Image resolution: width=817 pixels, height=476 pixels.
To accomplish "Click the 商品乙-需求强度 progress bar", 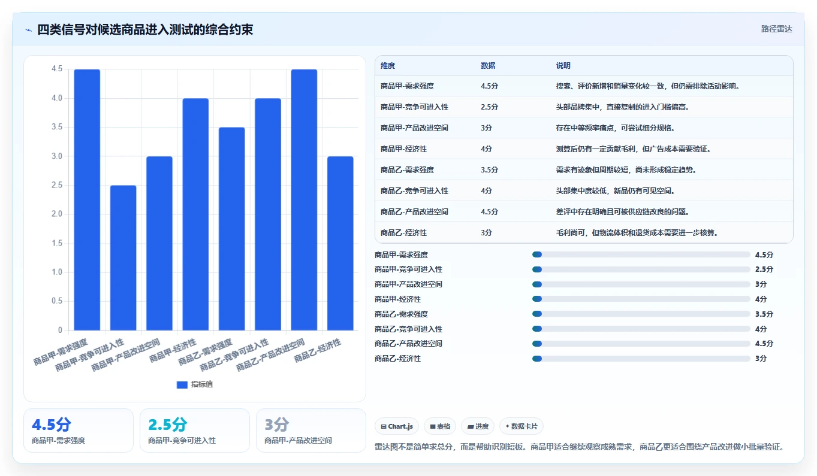I will pyautogui.click(x=641, y=314).
